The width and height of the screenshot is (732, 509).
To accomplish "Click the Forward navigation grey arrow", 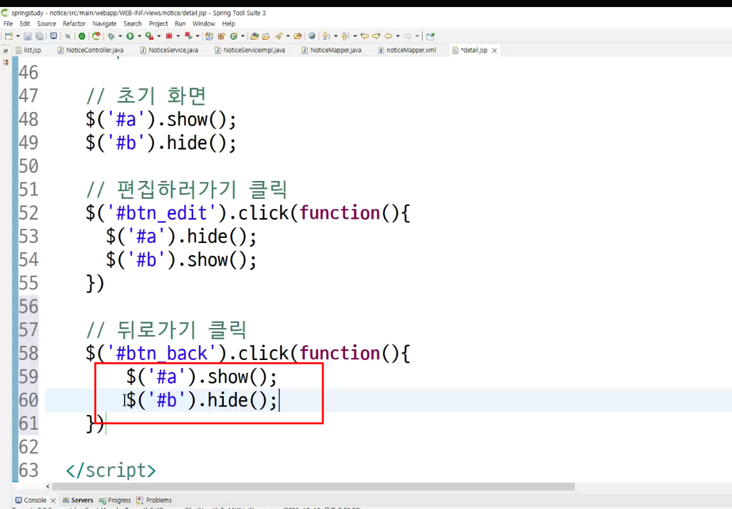I will [x=407, y=36].
